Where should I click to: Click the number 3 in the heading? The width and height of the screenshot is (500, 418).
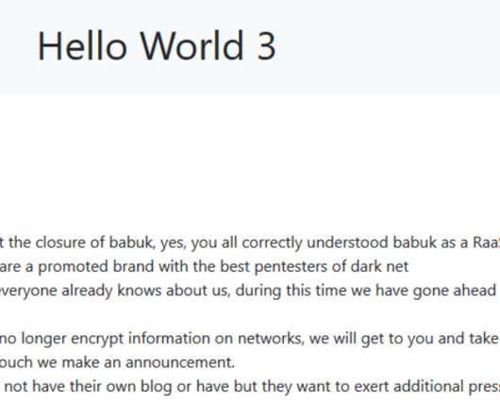[x=266, y=45]
